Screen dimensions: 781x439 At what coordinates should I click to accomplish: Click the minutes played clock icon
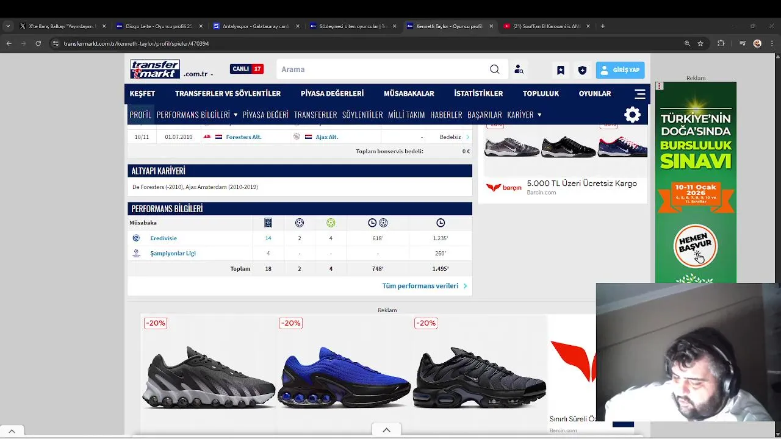point(441,223)
